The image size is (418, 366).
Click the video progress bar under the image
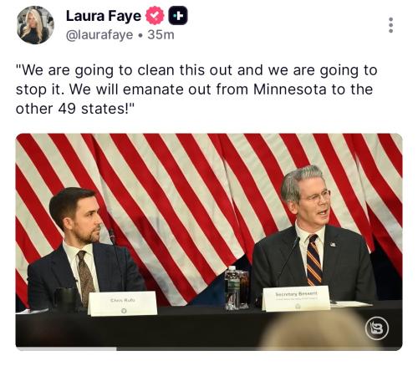pos(209,348)
